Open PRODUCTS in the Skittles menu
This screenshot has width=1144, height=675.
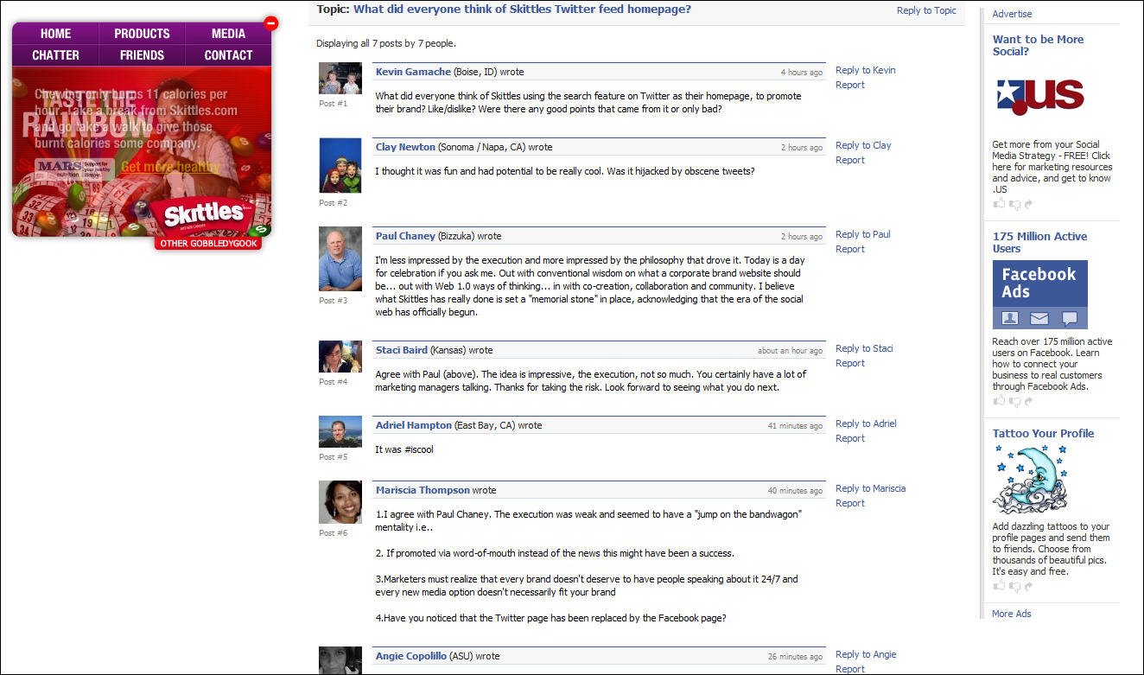click(142, 34)
